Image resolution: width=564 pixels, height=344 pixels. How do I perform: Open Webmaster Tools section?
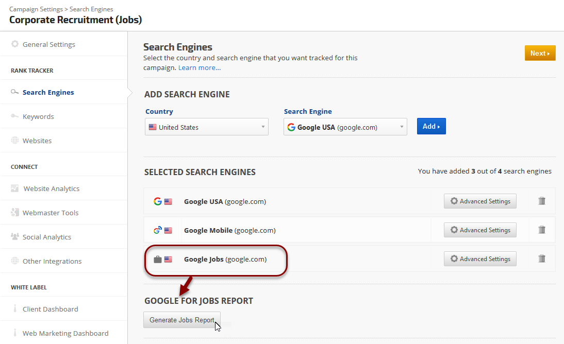(51, 213)
